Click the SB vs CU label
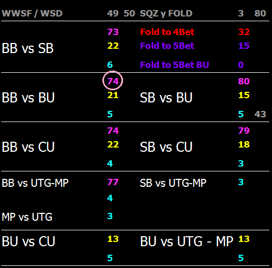Viewport: 272px width, 268px height. (x=166, y=147)
